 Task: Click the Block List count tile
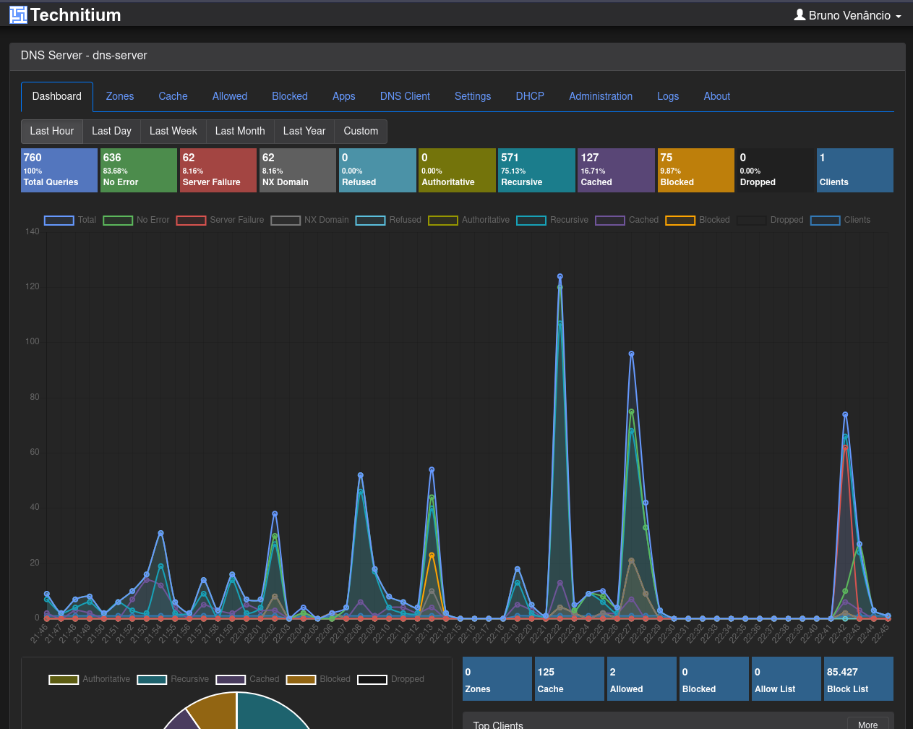point(859,678)
